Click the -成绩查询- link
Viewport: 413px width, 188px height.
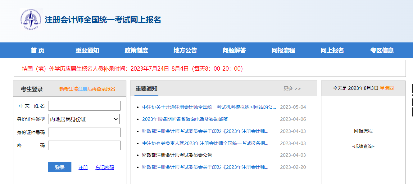(x=363, y=146)
